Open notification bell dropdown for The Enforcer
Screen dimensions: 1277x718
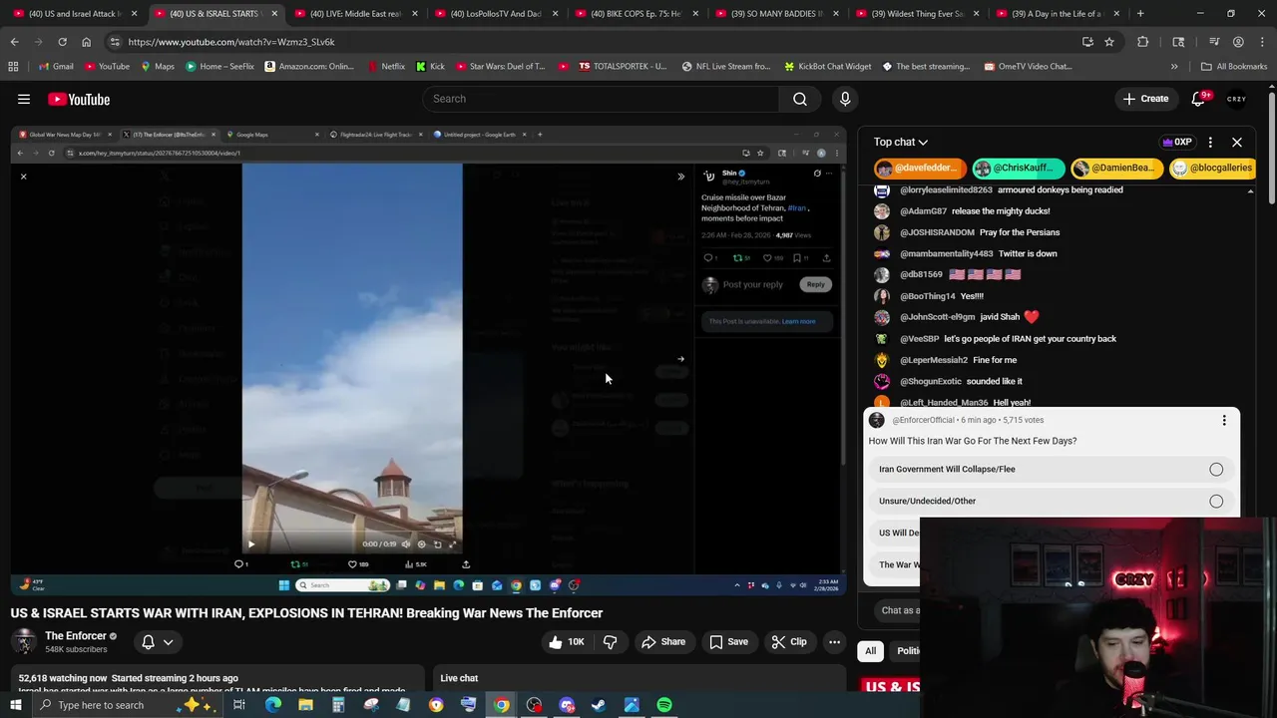[157, 642]
